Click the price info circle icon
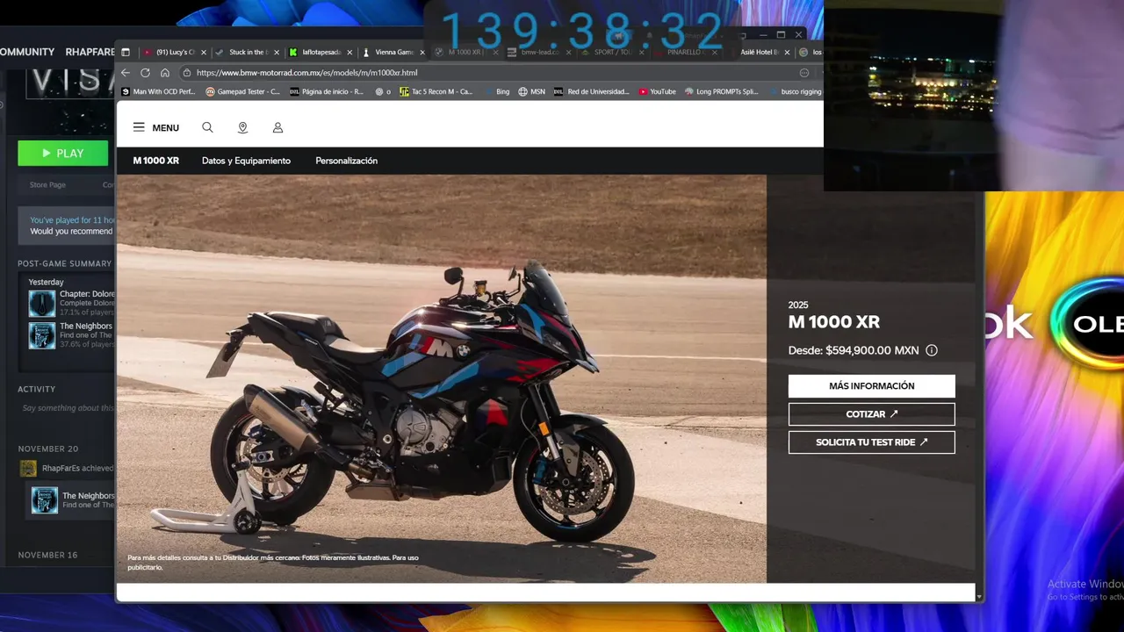 click(x=932, y=350)
